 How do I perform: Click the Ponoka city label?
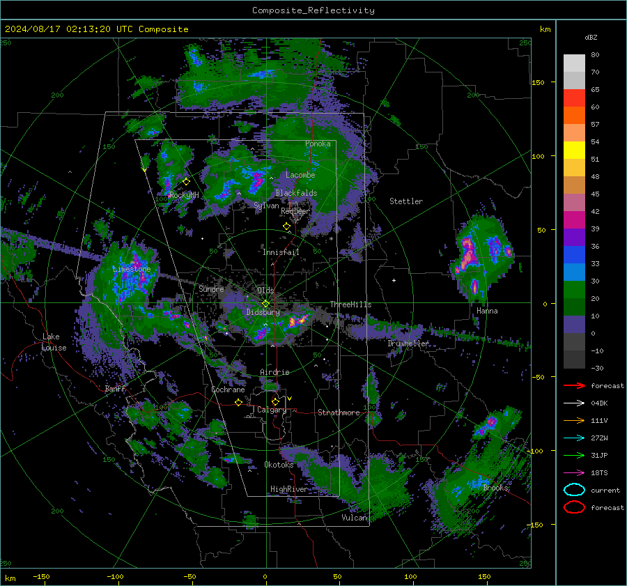[x=318, y=144]
